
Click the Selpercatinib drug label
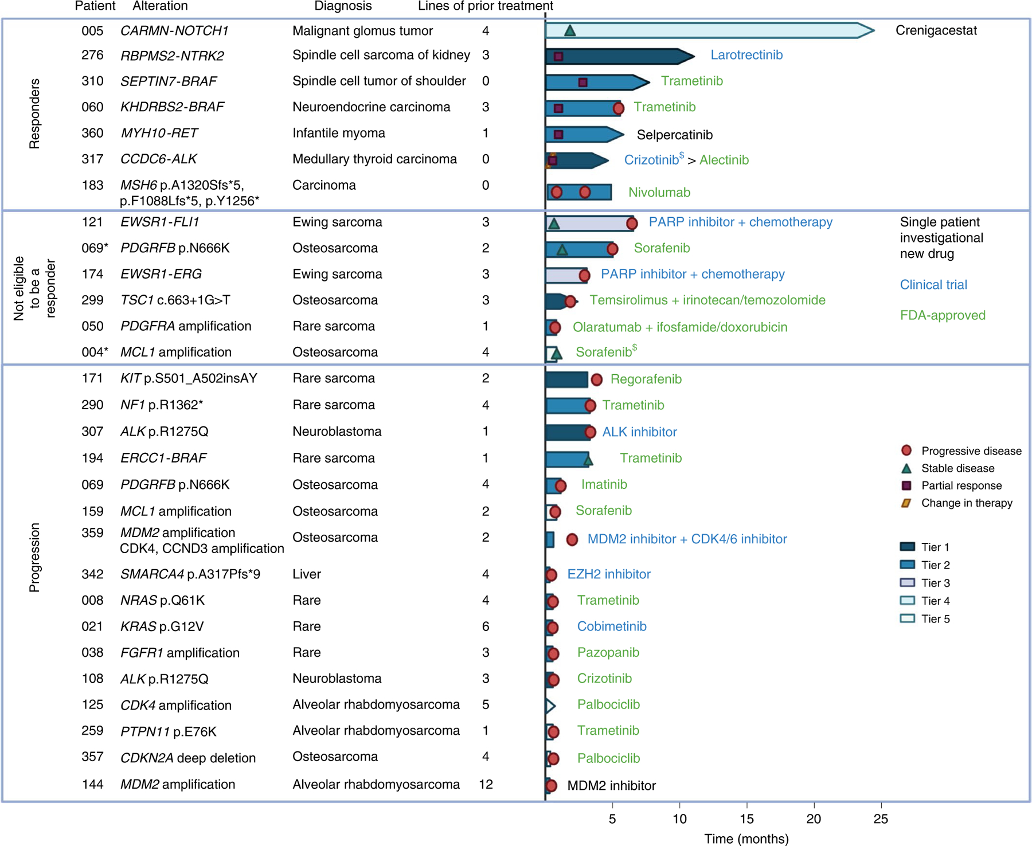(675, 135)
